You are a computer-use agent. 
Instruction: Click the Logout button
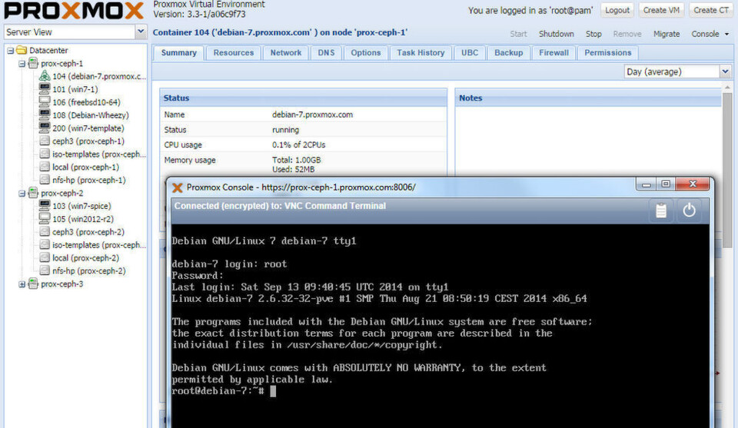[617, 10]
